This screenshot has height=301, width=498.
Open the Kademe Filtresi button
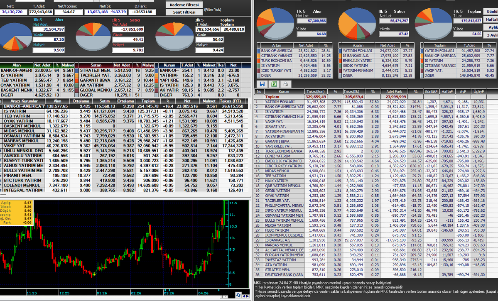pos(184,5)
